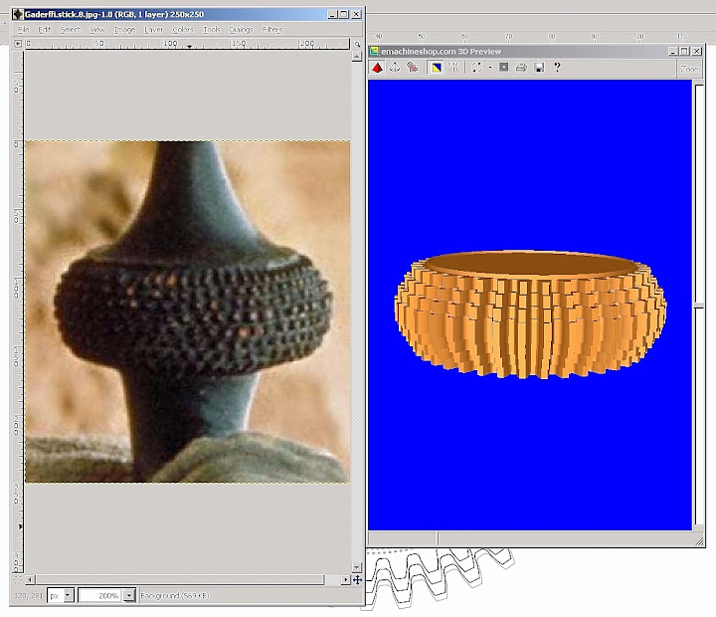This screenshot has width=716, height=617.
Task: Click the dotted grid icon in 3D Preview
Action: 453,68
